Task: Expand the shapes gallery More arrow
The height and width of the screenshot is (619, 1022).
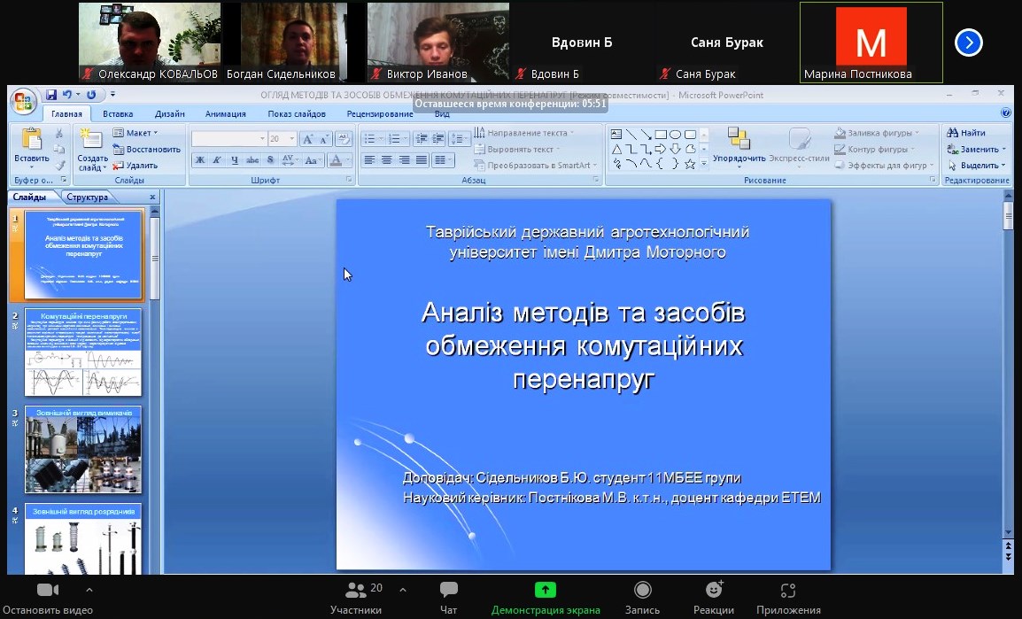Action: (704, 164)
